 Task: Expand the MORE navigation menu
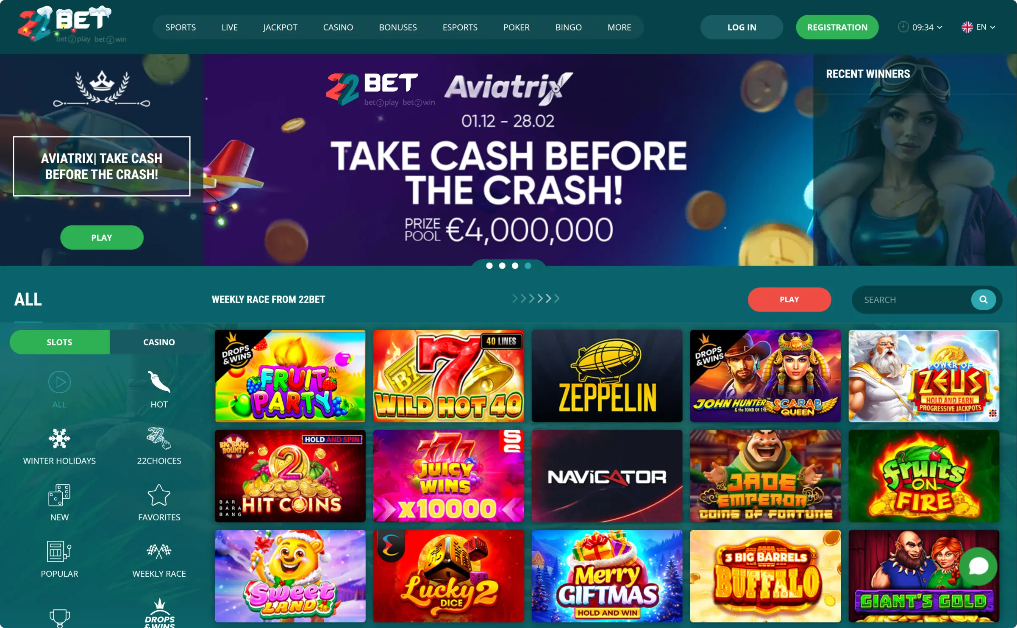pyautogui.click(x=619, y=27)
